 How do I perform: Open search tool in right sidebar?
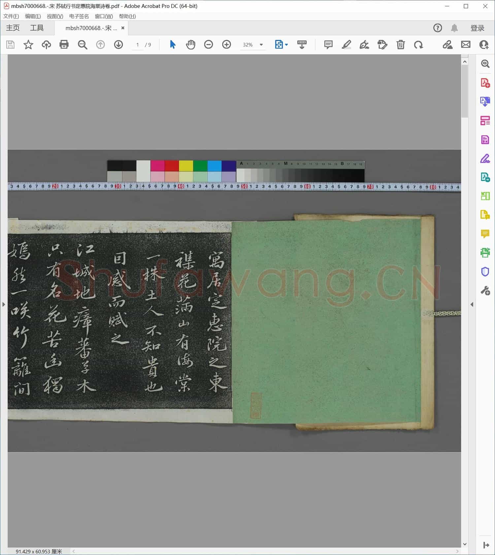485,64
